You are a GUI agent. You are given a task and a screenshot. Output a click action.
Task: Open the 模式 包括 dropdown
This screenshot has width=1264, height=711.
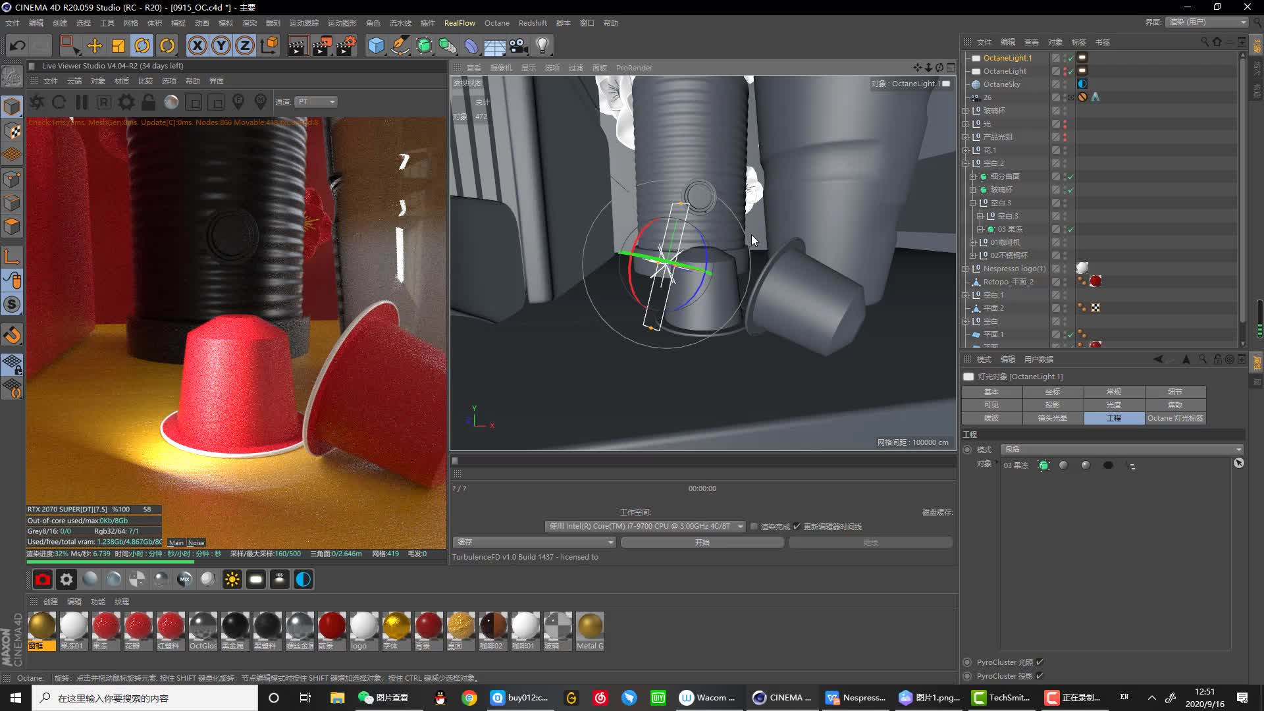click(1122, 450)
